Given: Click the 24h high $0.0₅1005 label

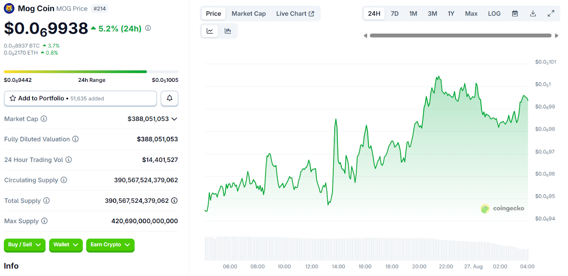Looking at the screenshot, I should coord(165,80).
